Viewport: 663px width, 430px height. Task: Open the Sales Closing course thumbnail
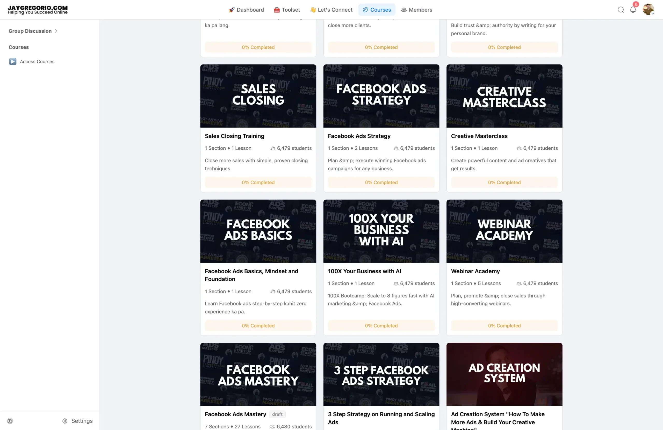258,96
